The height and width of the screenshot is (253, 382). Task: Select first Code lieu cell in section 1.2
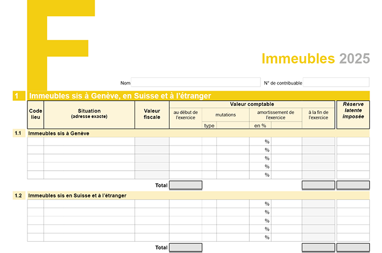pyautogui.click(x=35, y=204)
